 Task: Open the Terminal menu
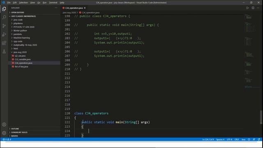[53, 2]
